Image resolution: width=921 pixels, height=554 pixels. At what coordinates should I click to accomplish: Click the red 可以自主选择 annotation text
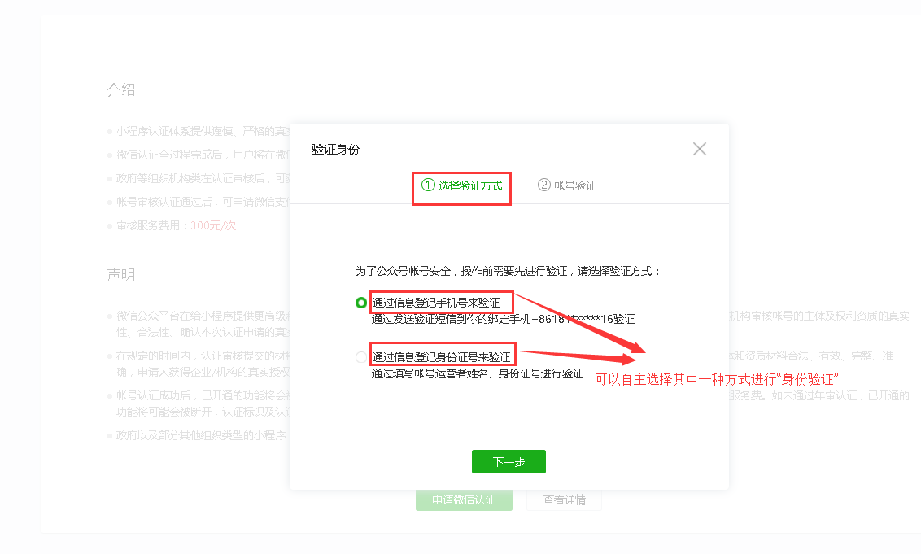tap(717, 379)
